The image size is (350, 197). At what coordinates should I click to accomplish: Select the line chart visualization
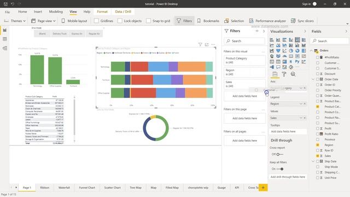[272, 45]
